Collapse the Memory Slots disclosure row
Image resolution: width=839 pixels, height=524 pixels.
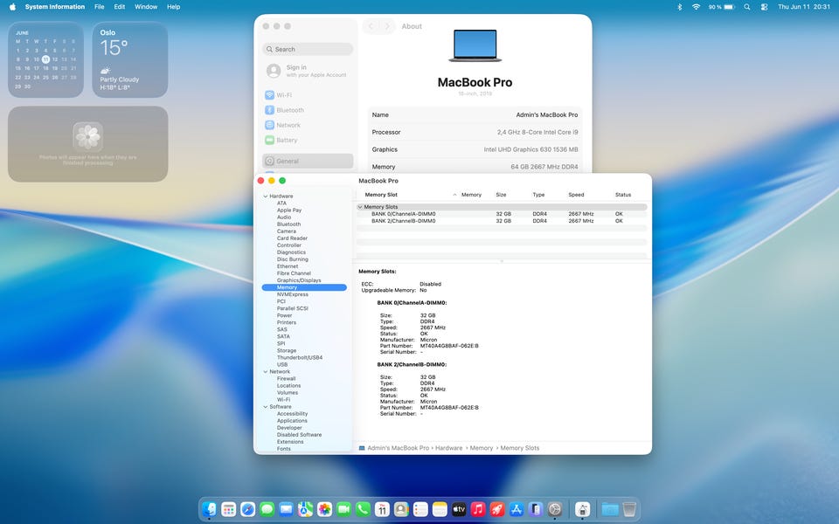point(360,207)
